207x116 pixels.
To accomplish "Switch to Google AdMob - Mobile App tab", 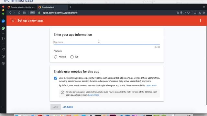I will [22, 7].
